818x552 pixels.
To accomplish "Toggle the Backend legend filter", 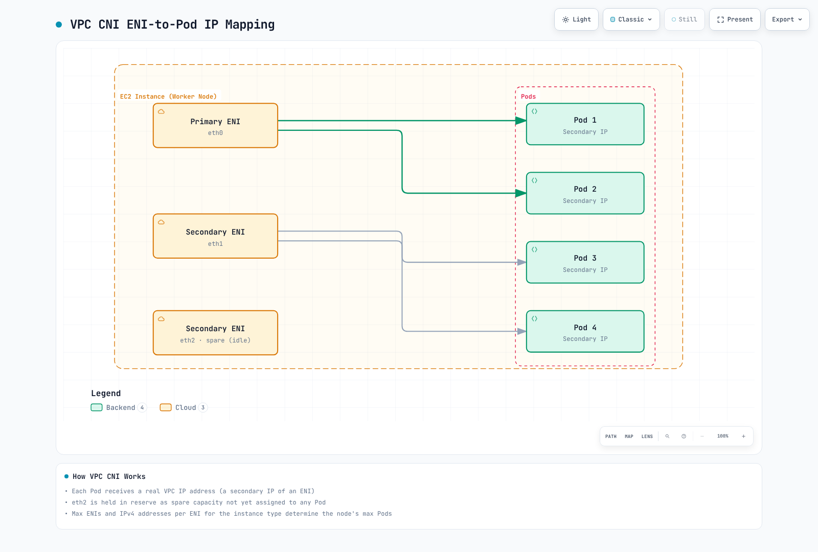I will [x=119, y=407].
